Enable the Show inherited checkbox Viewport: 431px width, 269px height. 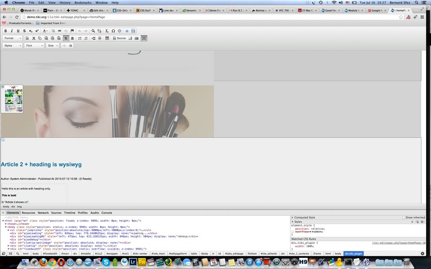click(x=404, y=217)
